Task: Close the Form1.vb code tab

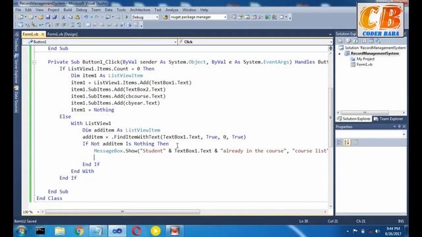Action: click(42, 34)
